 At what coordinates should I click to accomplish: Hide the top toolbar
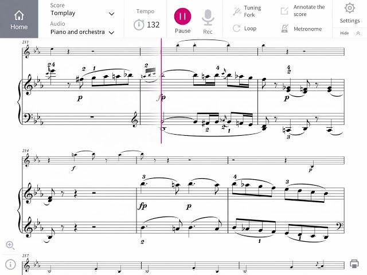350,33
